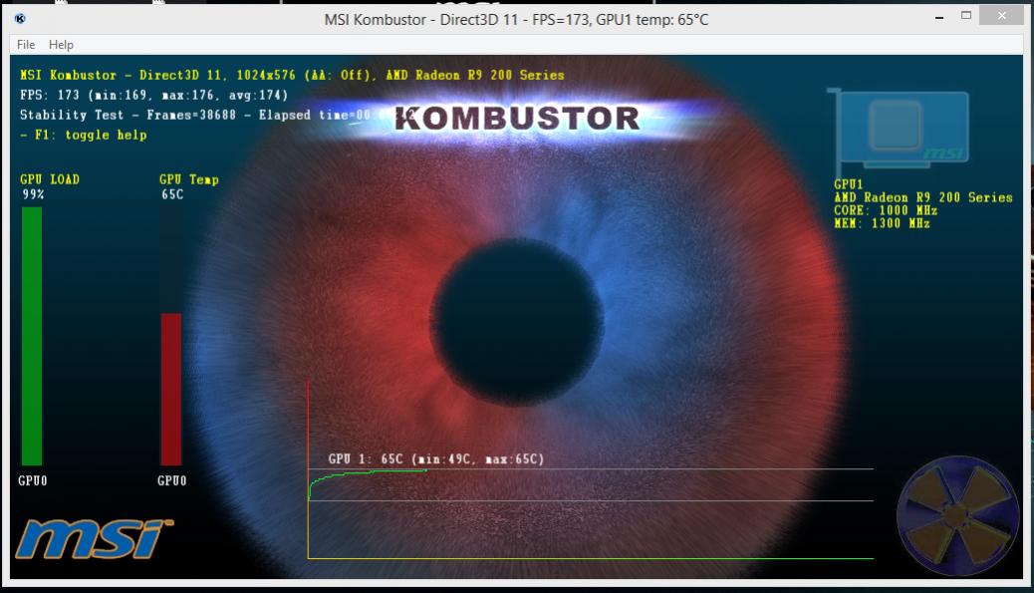
Task: Click the red GPU Temp bar
Action: pyautogui.click(x=170, y=389)
